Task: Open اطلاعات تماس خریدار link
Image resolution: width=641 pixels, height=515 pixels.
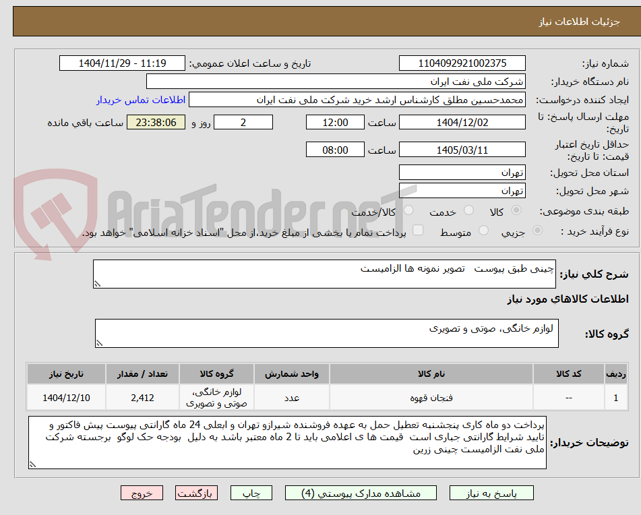Action: coord(141,100)
